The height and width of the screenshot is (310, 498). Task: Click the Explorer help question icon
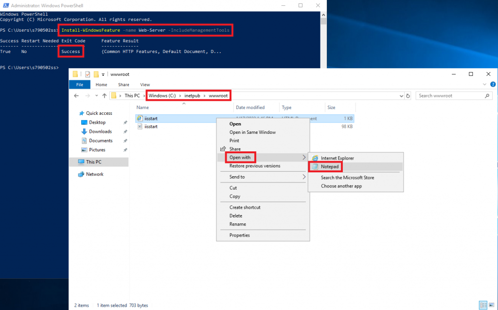[493, 85]
